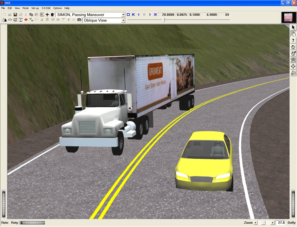This screenshot has height=227, width=297.
Task: Open the Options menu
Action: 57,8
